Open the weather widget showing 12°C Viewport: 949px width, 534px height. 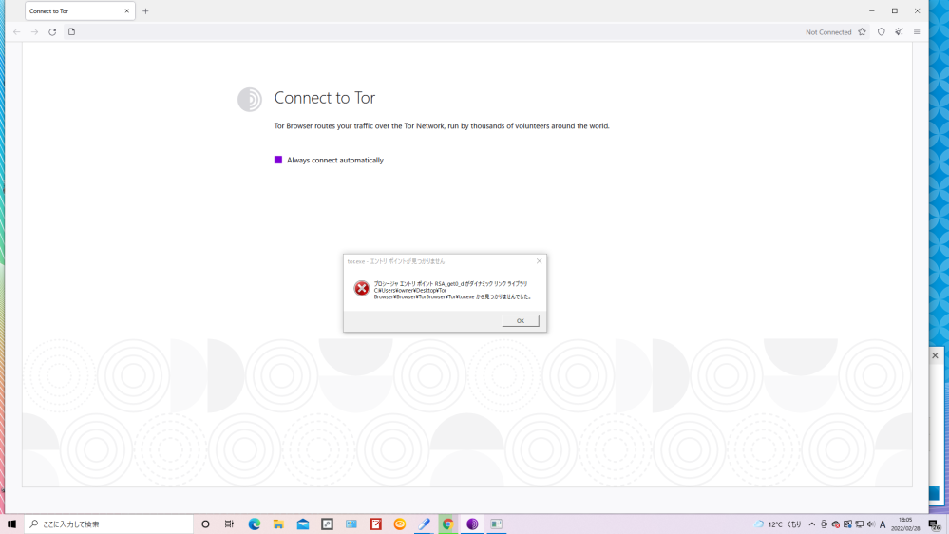778,524
